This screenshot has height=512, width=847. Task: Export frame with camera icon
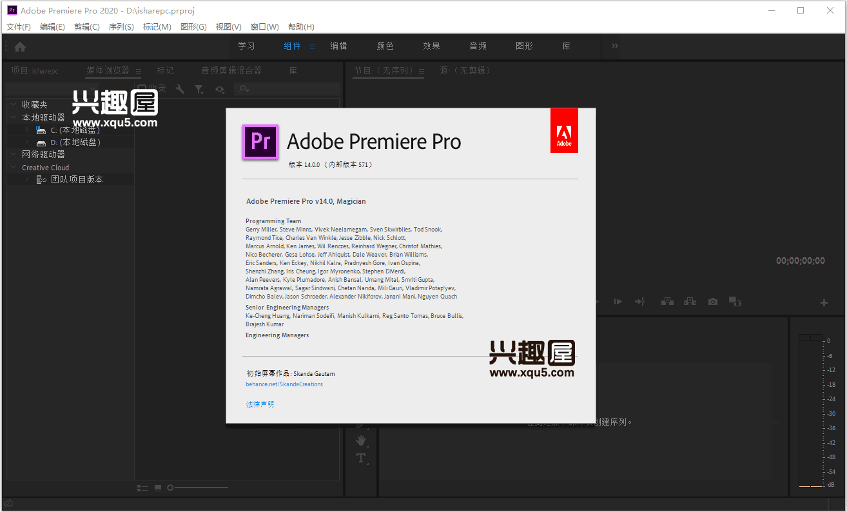pos(712,302)
